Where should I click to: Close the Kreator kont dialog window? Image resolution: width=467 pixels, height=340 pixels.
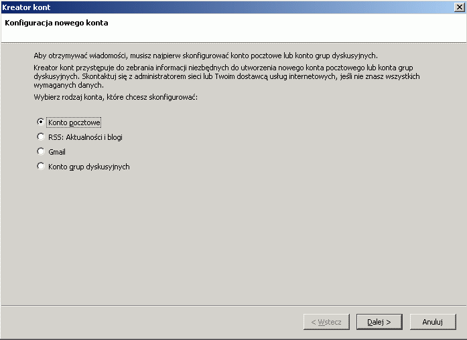tap(460, 7)
